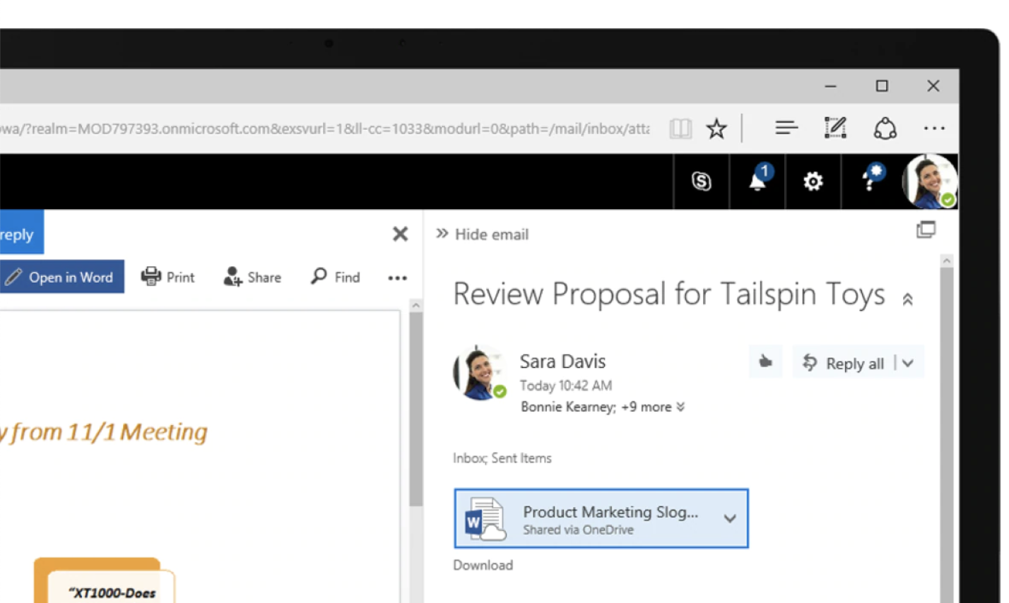Open email in a separate window
This screenshot has width=1009, height=603.
[x=926, y=230]
